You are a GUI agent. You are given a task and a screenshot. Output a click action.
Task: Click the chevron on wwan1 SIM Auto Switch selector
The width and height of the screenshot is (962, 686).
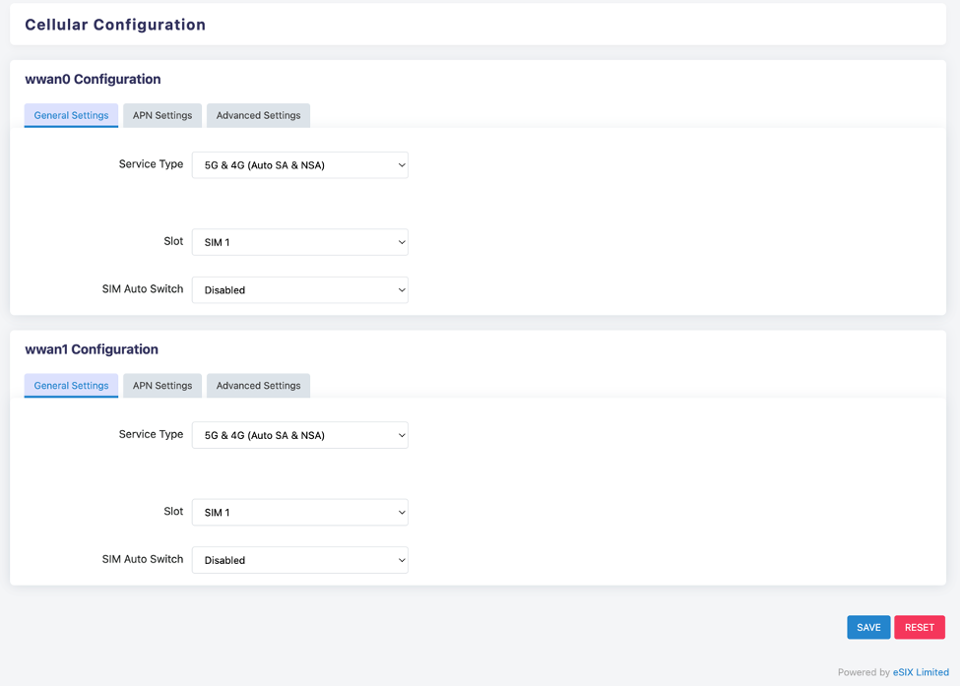[399, 559]
